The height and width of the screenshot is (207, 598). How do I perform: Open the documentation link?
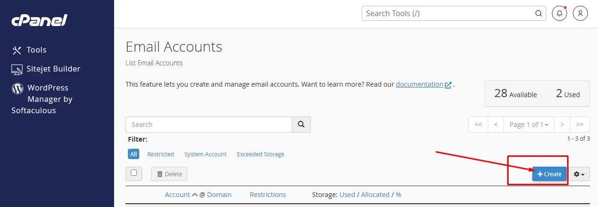[x=424, y=84]
